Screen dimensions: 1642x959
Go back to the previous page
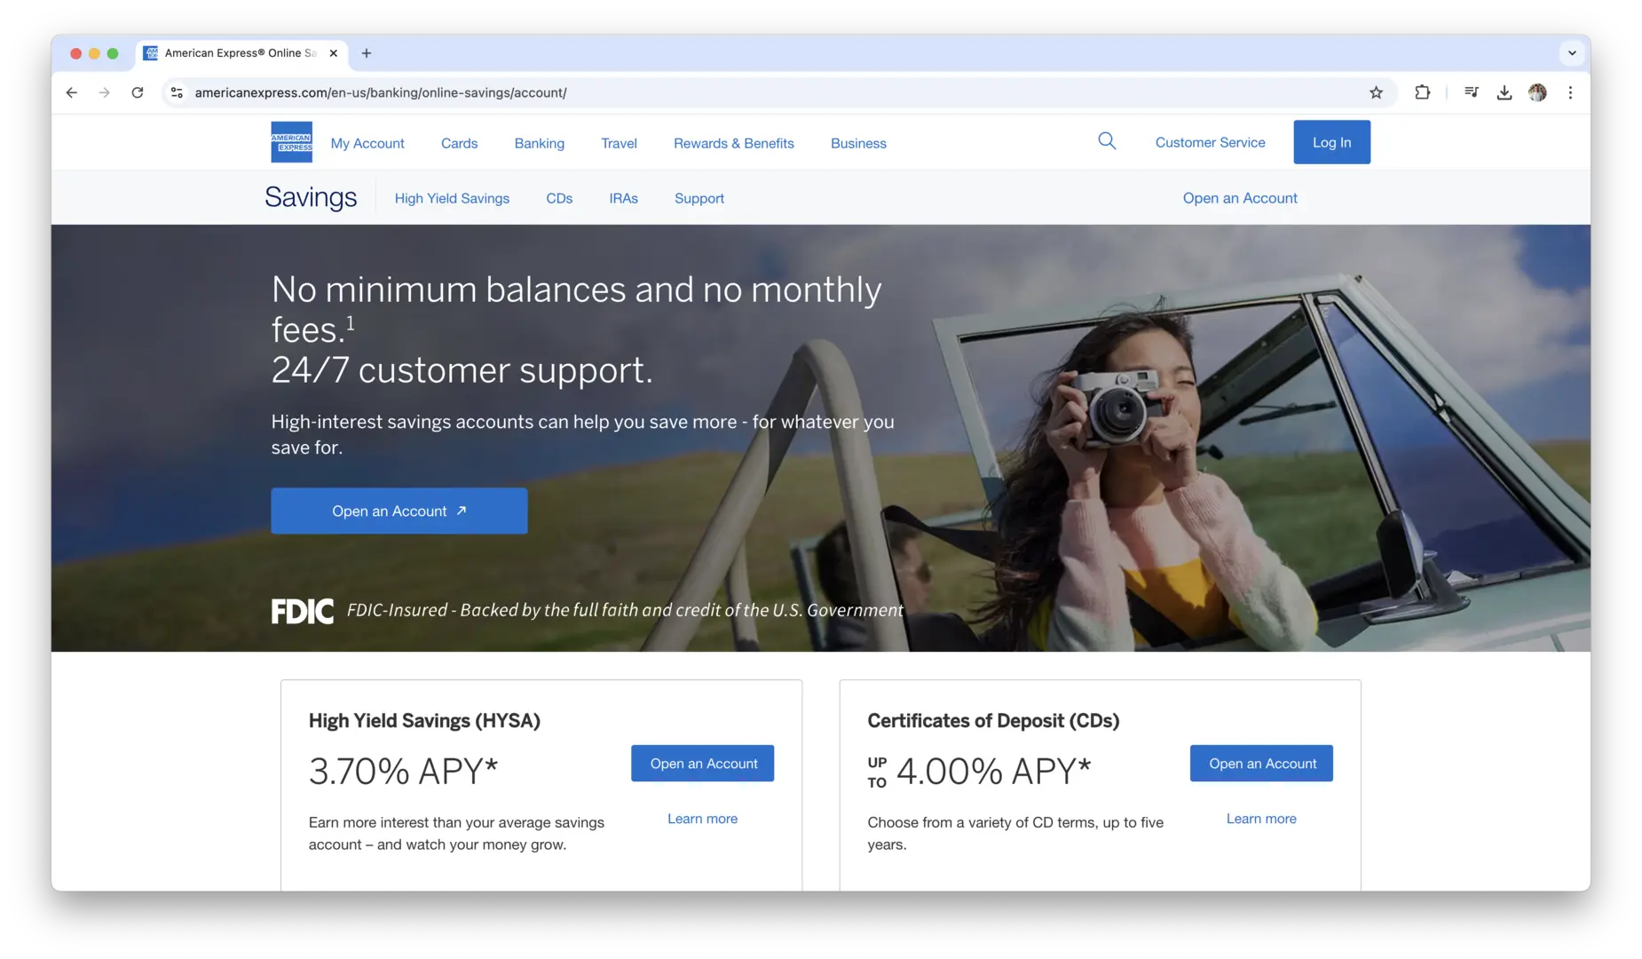tap(72, 92)
